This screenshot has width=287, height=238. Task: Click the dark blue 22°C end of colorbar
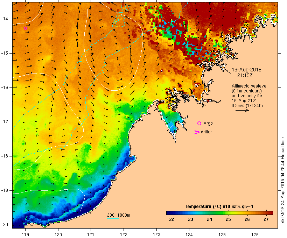click(169, 213)
